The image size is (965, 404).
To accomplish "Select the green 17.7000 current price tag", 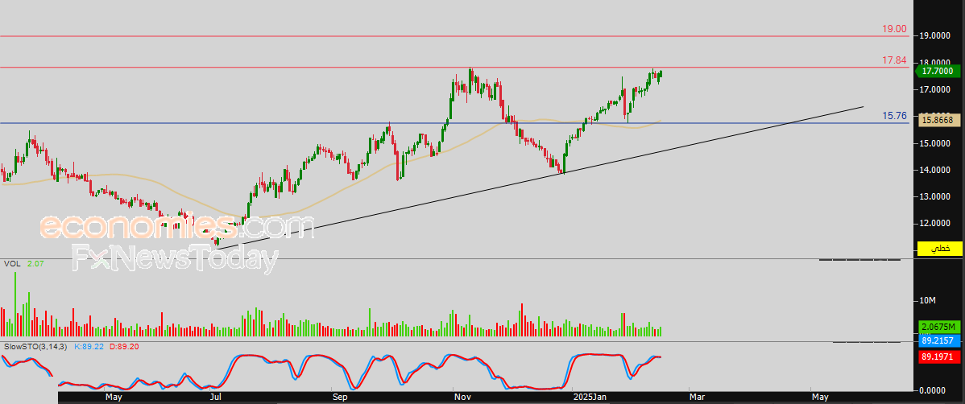I will click(x=938, y=72).
